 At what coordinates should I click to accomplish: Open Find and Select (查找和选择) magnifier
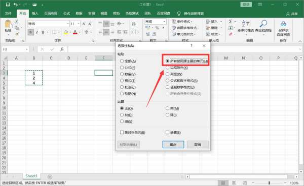tap(263, 27)
